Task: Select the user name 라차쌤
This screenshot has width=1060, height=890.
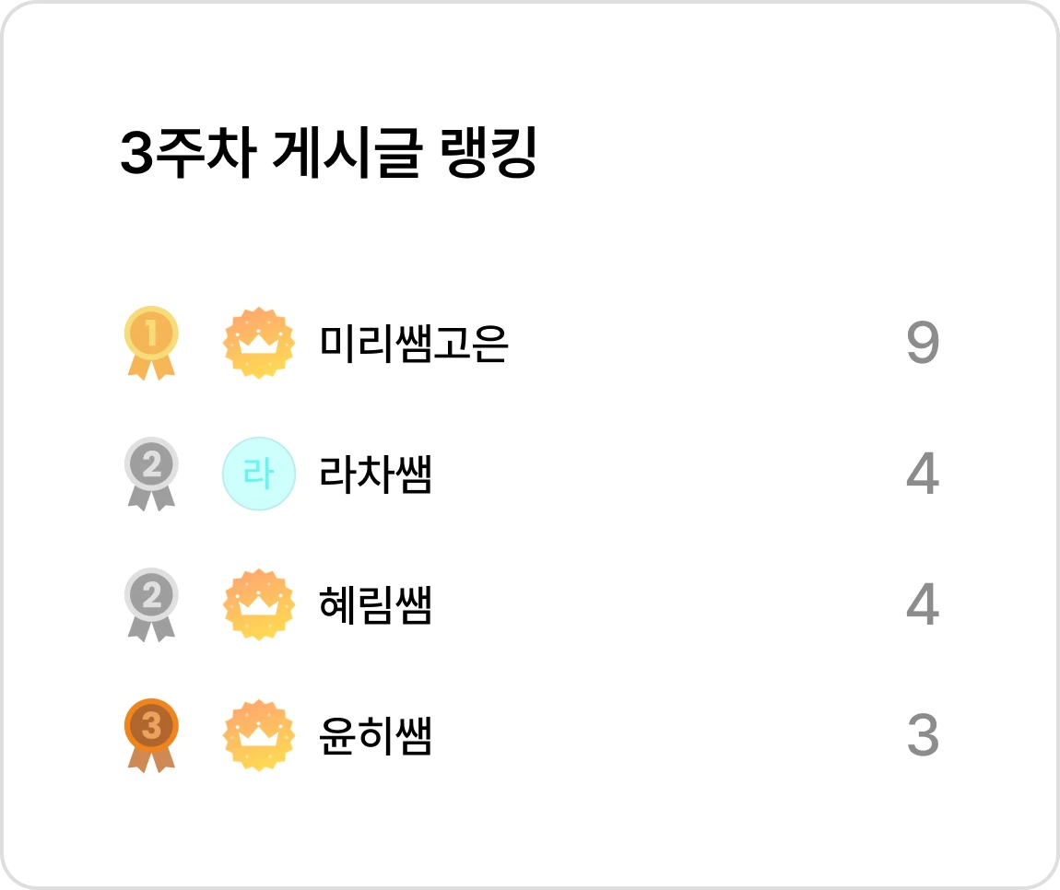Action: point(375,474)
